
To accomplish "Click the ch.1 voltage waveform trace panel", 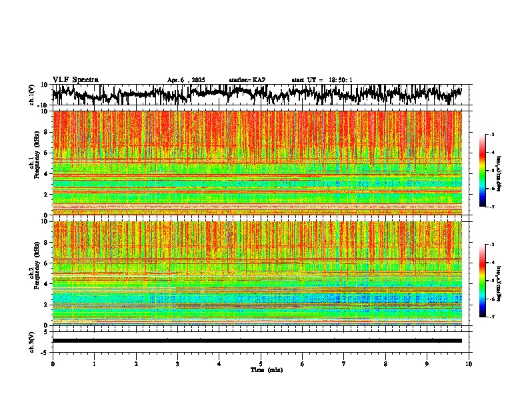I will click(260, 95).
